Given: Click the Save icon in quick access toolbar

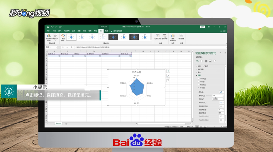Looking at the screenshot, I should (x=48, y=27).
